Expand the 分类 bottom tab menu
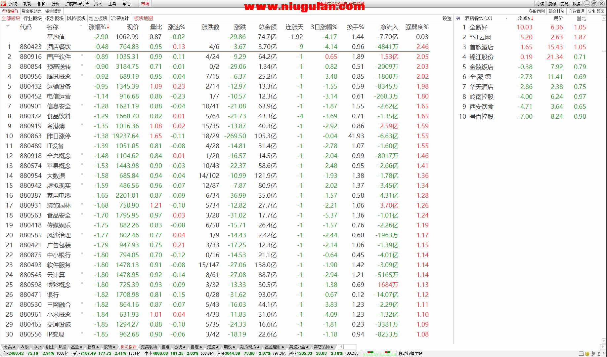The height and width of the screenshot is (357, 607). tap(10, 347)
